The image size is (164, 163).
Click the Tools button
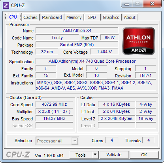[81, 155]
